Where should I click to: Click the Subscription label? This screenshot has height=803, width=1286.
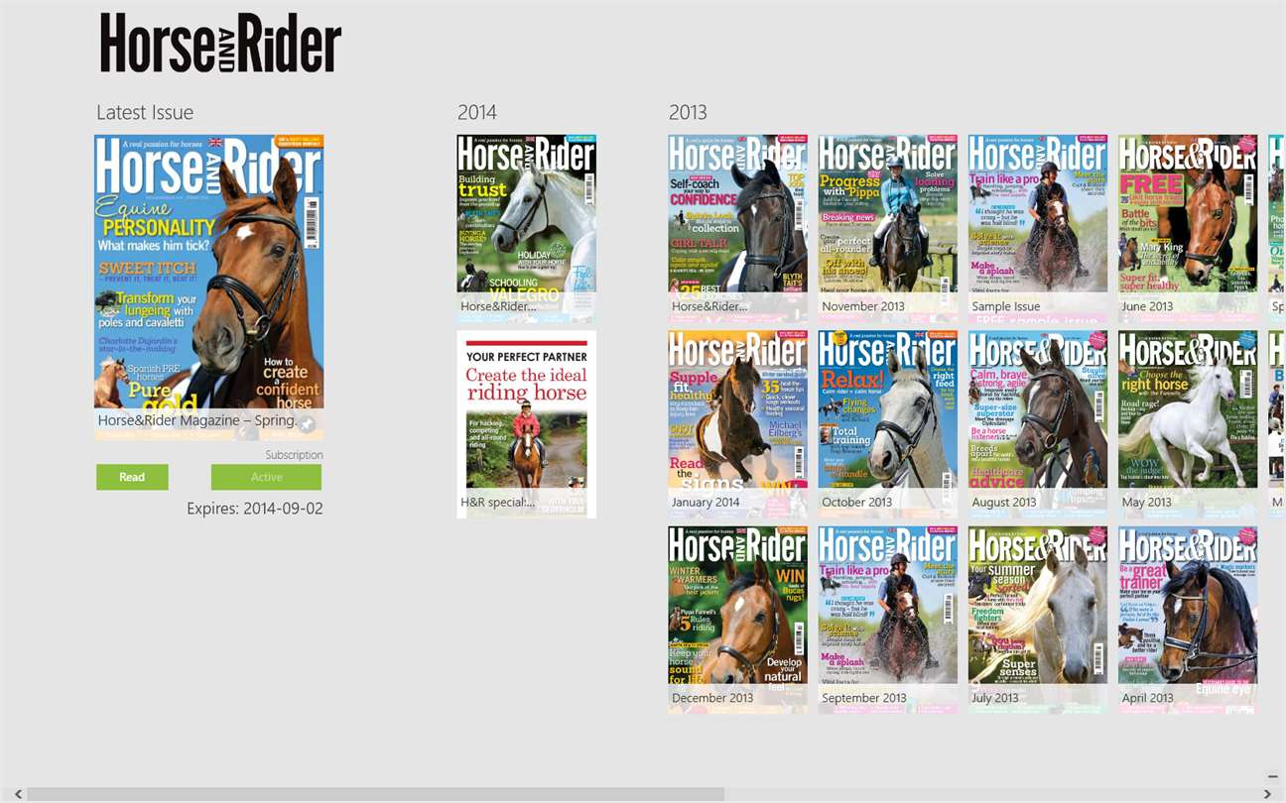click(x=294, y=455)
